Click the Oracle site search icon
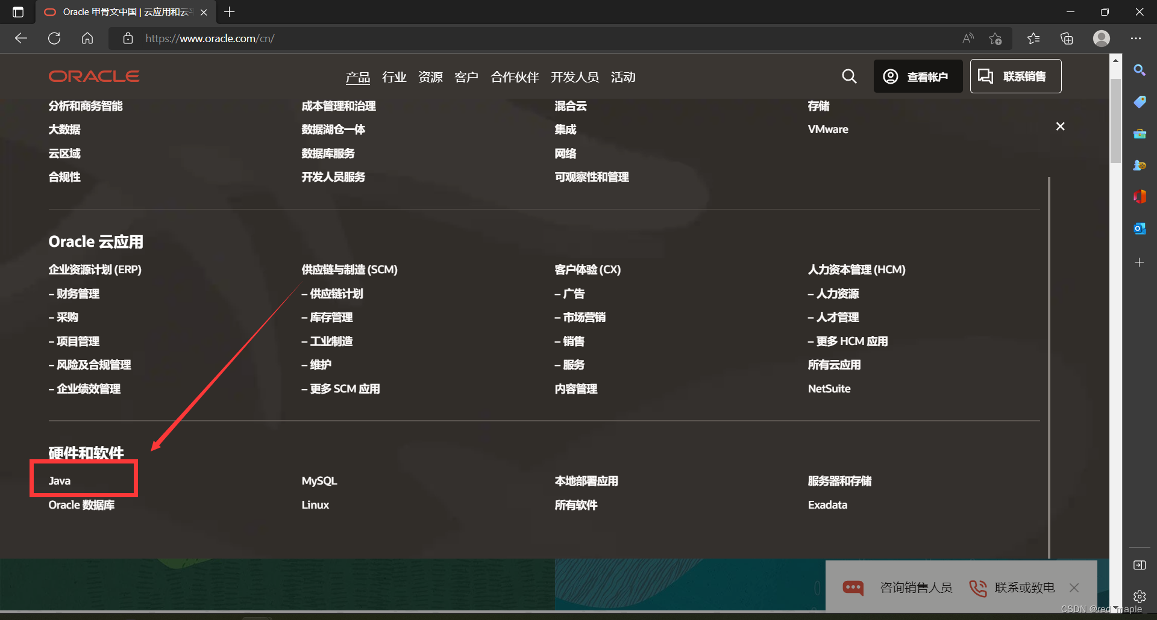1157x620 pixels. click(x=849, y=76)
